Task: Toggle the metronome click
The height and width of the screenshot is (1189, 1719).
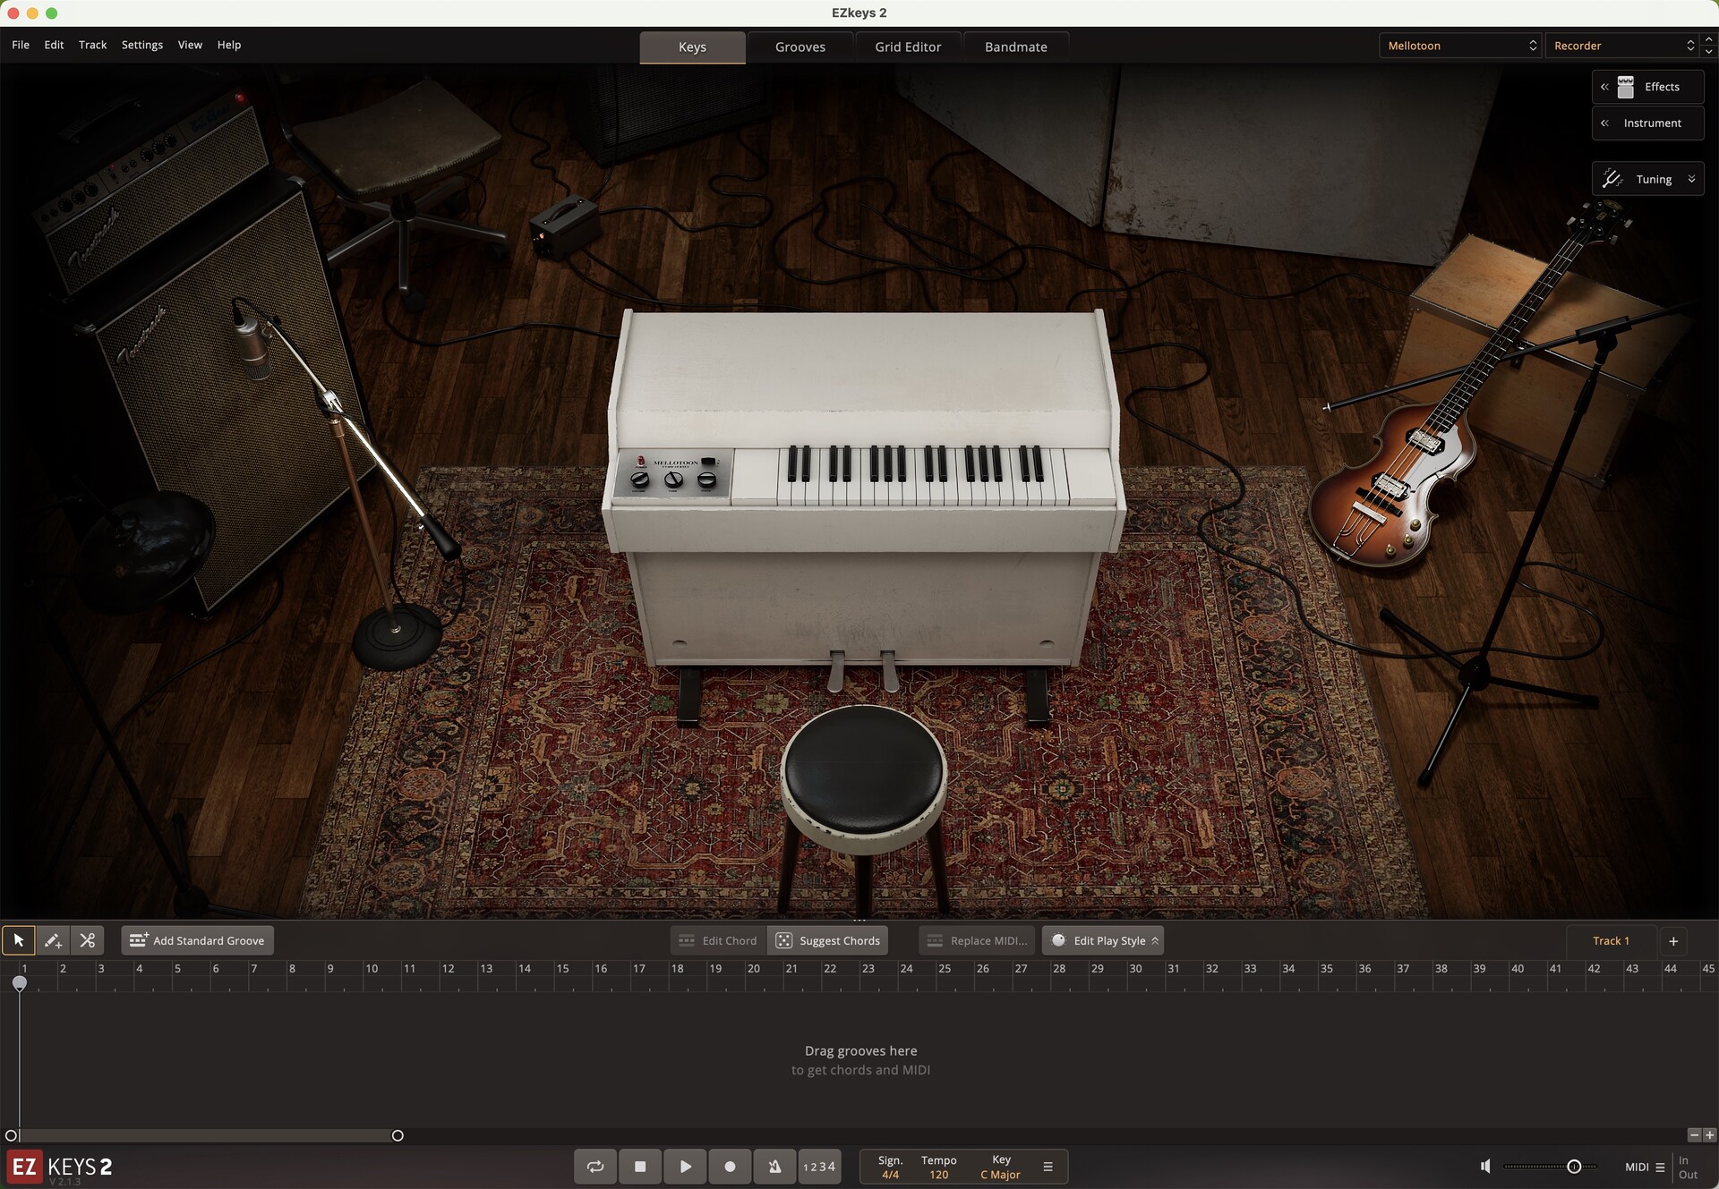Action: [x=774, y=1167]
